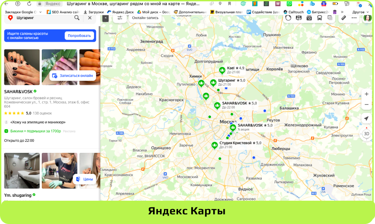This screenshot has width=375, height=224.
Task: Open the Calltouch bookmark
Action: (x=293, y=12)
